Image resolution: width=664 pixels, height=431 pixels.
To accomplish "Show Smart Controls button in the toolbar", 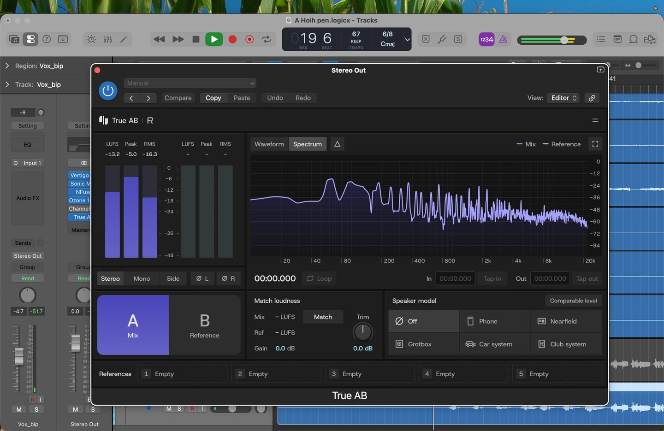I will coord(91,39).
